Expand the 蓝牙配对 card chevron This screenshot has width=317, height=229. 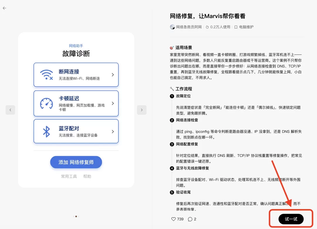(x=113, y=132)
